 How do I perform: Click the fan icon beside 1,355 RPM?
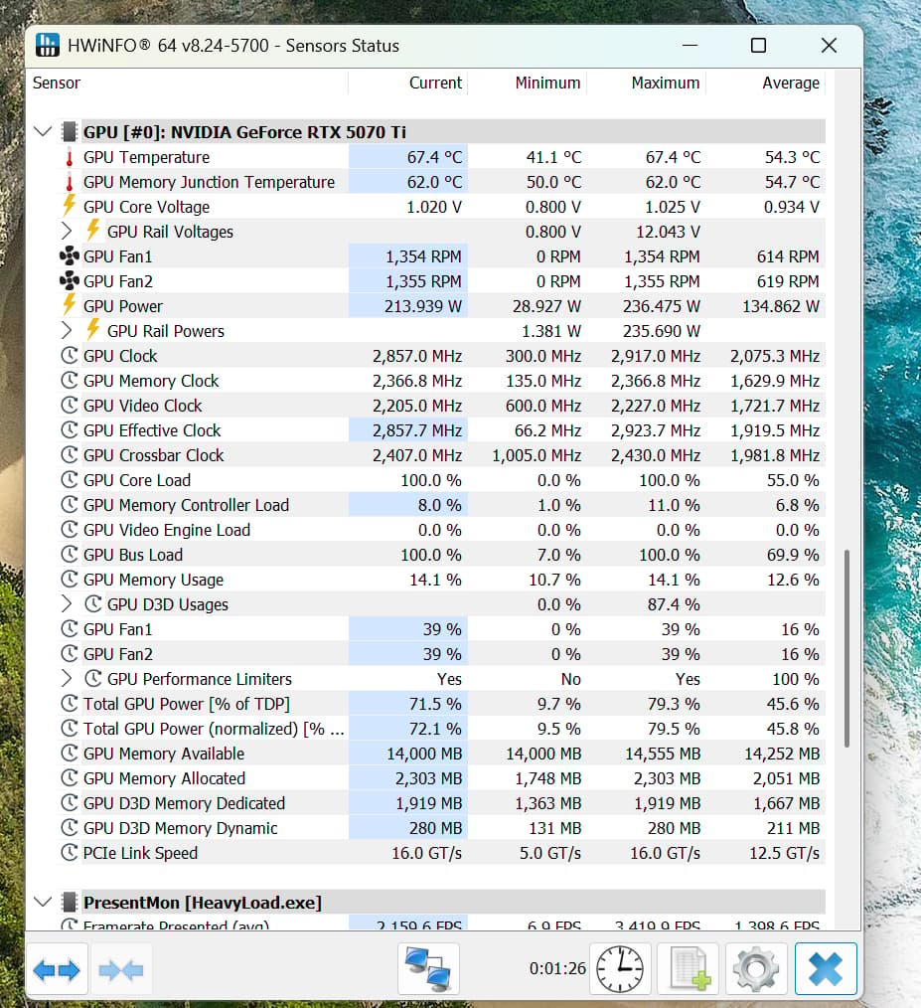(70, 281)
